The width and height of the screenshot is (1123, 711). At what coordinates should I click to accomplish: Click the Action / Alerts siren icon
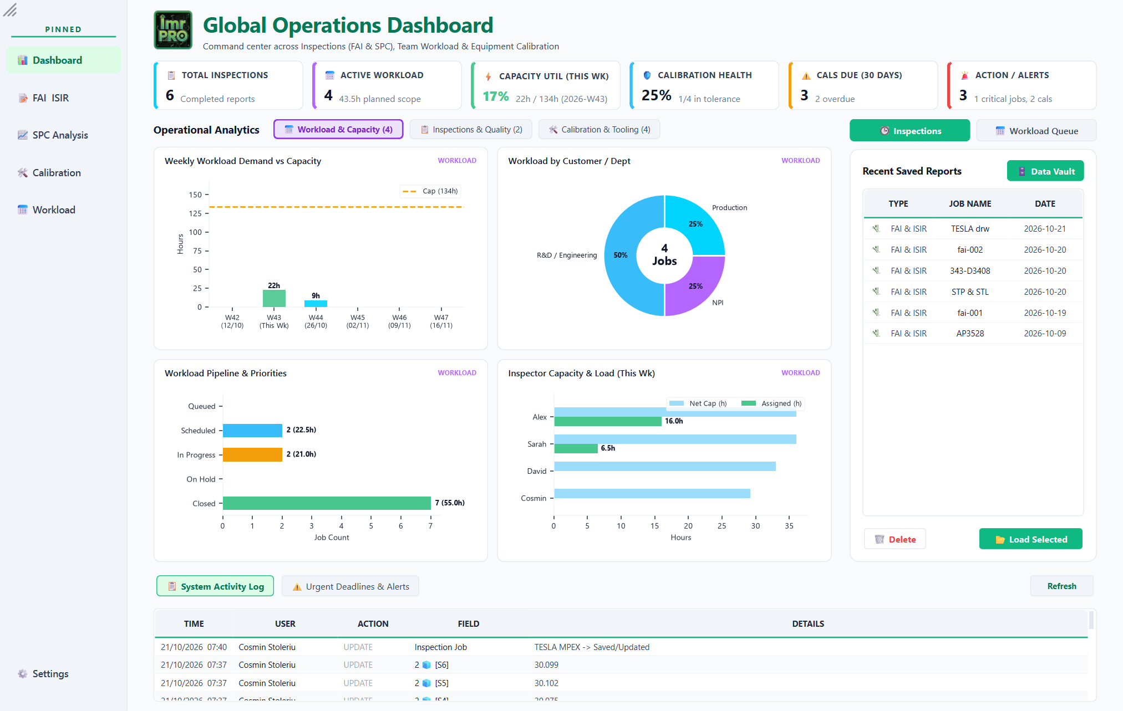pos(965,75)
